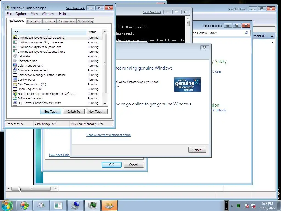Open the Options menu in Task Manager
This screenshot has height=211, width=281.
21,14
